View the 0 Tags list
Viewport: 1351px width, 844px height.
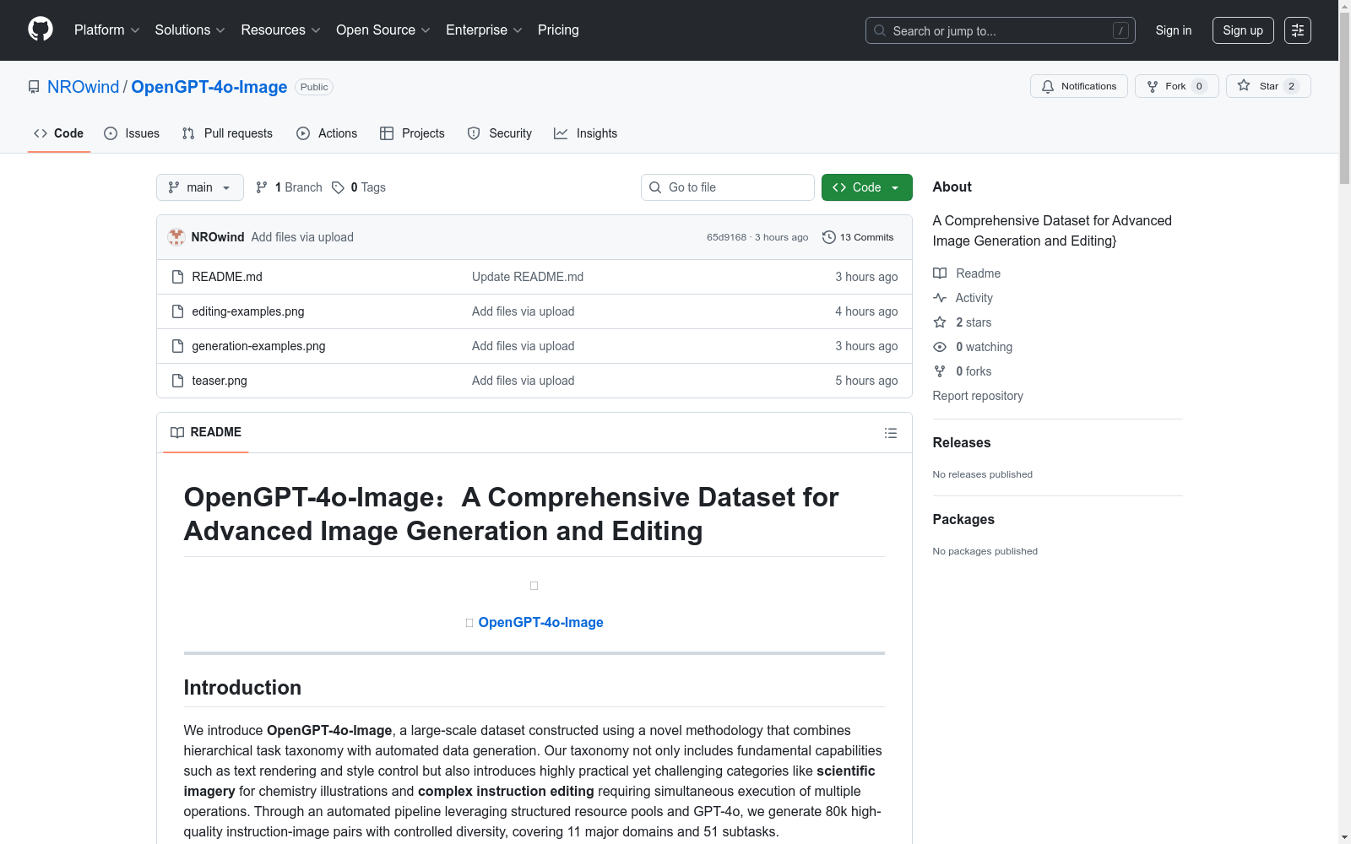359,187
